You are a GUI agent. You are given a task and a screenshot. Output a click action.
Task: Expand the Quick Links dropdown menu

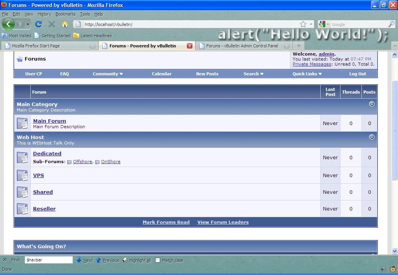[x=307, y=74]
